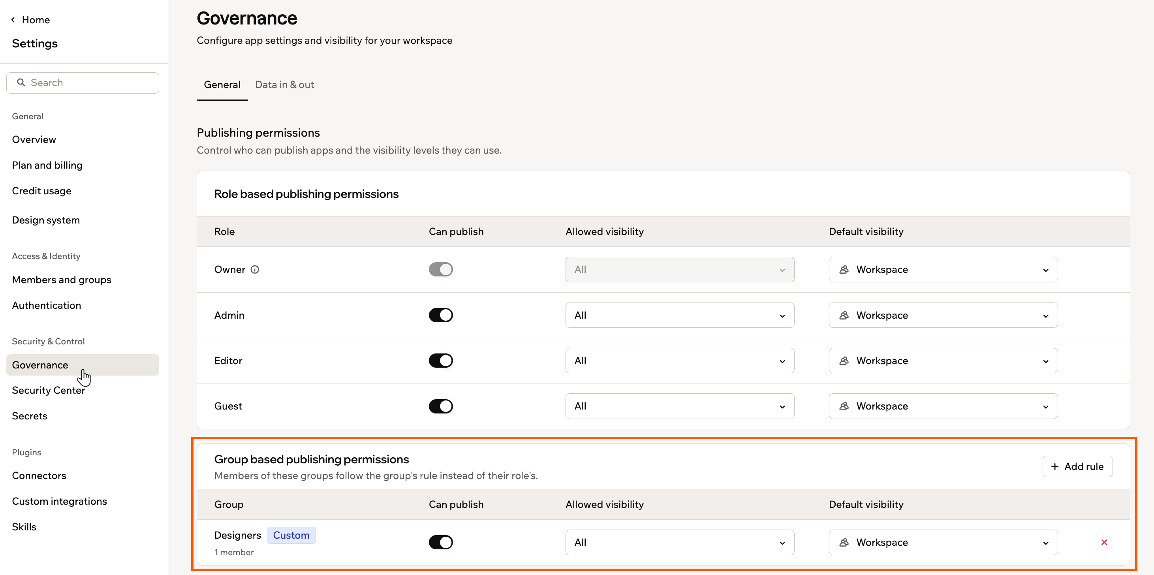Open Design system settings
1154x575 pixels.
[x=46, y=220]
